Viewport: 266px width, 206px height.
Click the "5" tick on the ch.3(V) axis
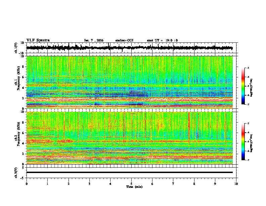click(x=23, y=168)
